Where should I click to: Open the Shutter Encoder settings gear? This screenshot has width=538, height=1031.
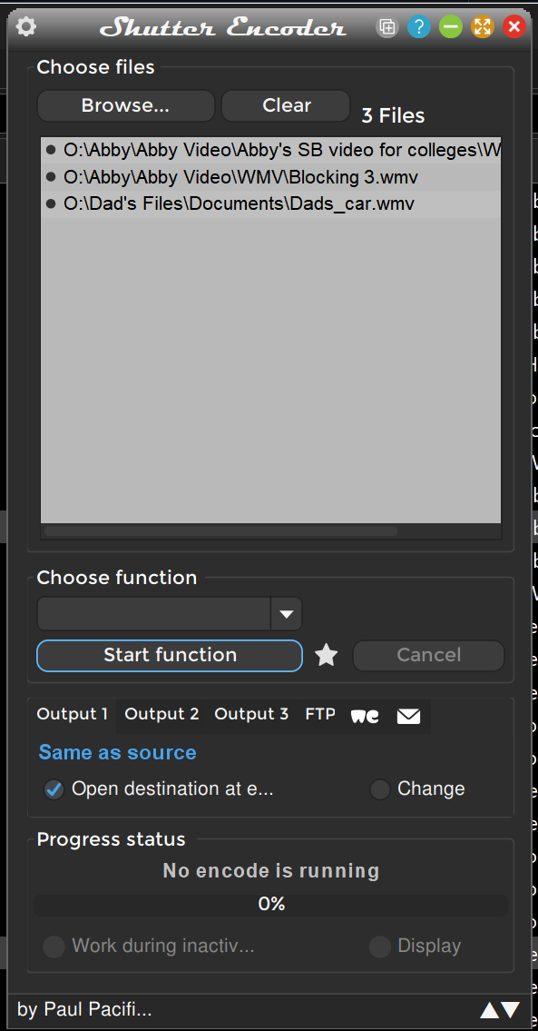(24, 26)
